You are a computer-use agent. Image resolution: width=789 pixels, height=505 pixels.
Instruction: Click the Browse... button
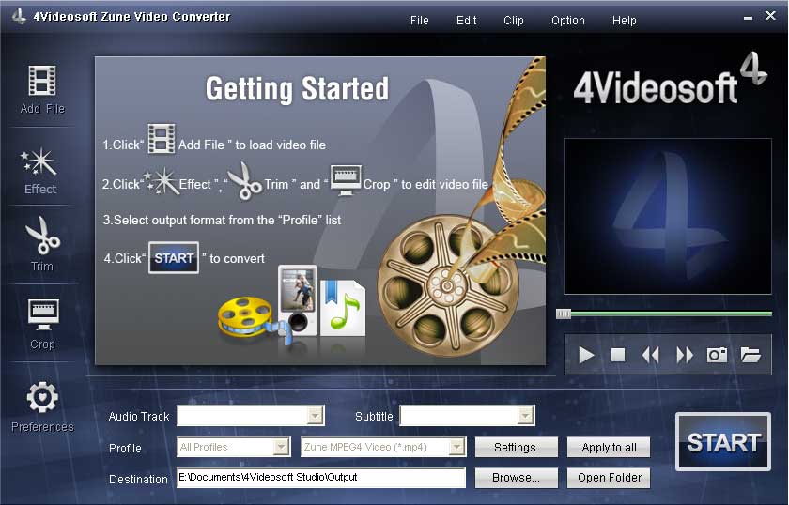(516, 478)
